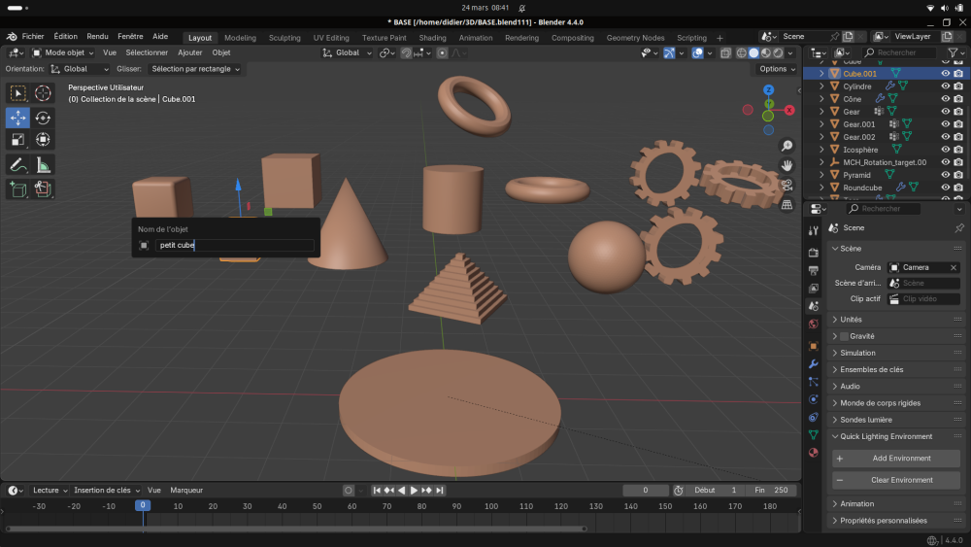This screenshot has width=971, height=547.
Task: Select the Rotate tool in toolbar
Action: point(43,118)
